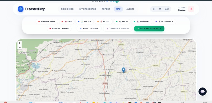The height and width of the screenshot is (103, 212).
Task: Click the blue location pin on map
Action: (x=123, y=70)
